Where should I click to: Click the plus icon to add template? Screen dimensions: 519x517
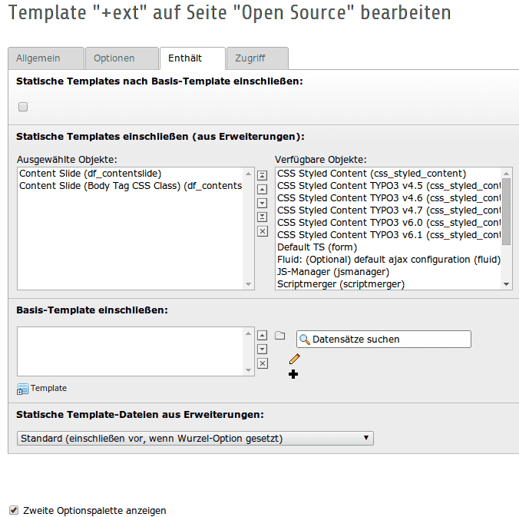click(x=293, y=374)
